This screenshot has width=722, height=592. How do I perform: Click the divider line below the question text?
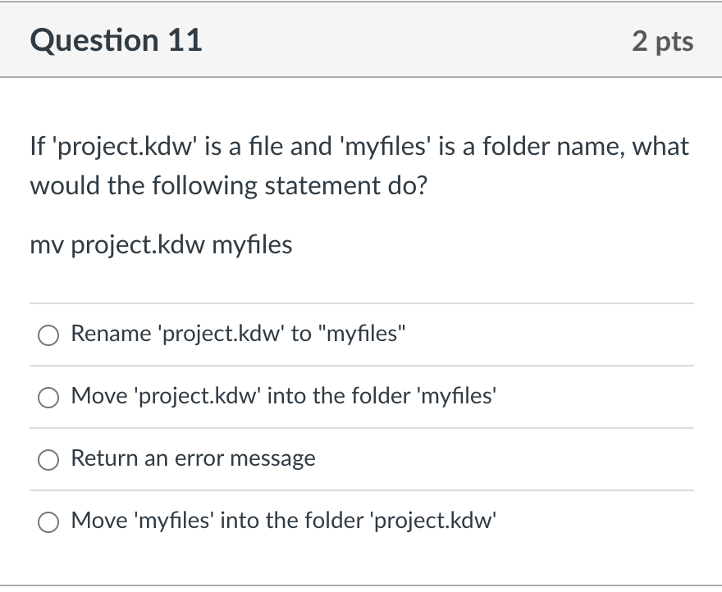tap(361, 303)
